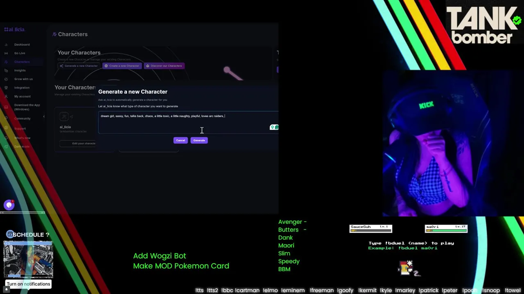The width and height of the screenshot is (524, 294).
Task: Open the purple chat bubble widget
Action: pos(9,205)
